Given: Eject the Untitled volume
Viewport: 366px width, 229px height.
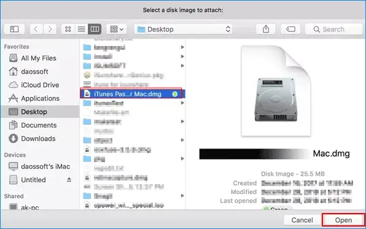Looking at the screenshot, I should click(69, 179).
